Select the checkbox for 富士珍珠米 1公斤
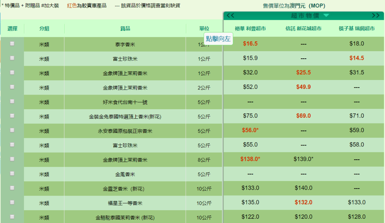Image resolution: width=385 pixels, height=223 pixels. coord(11,58)
